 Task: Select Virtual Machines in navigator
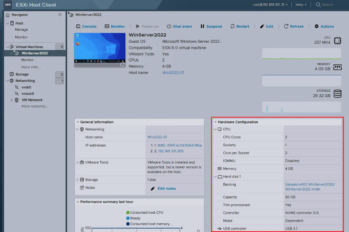[29, 47]
